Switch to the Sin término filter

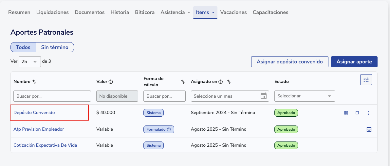pyautogui.click(x=55, y=47)
